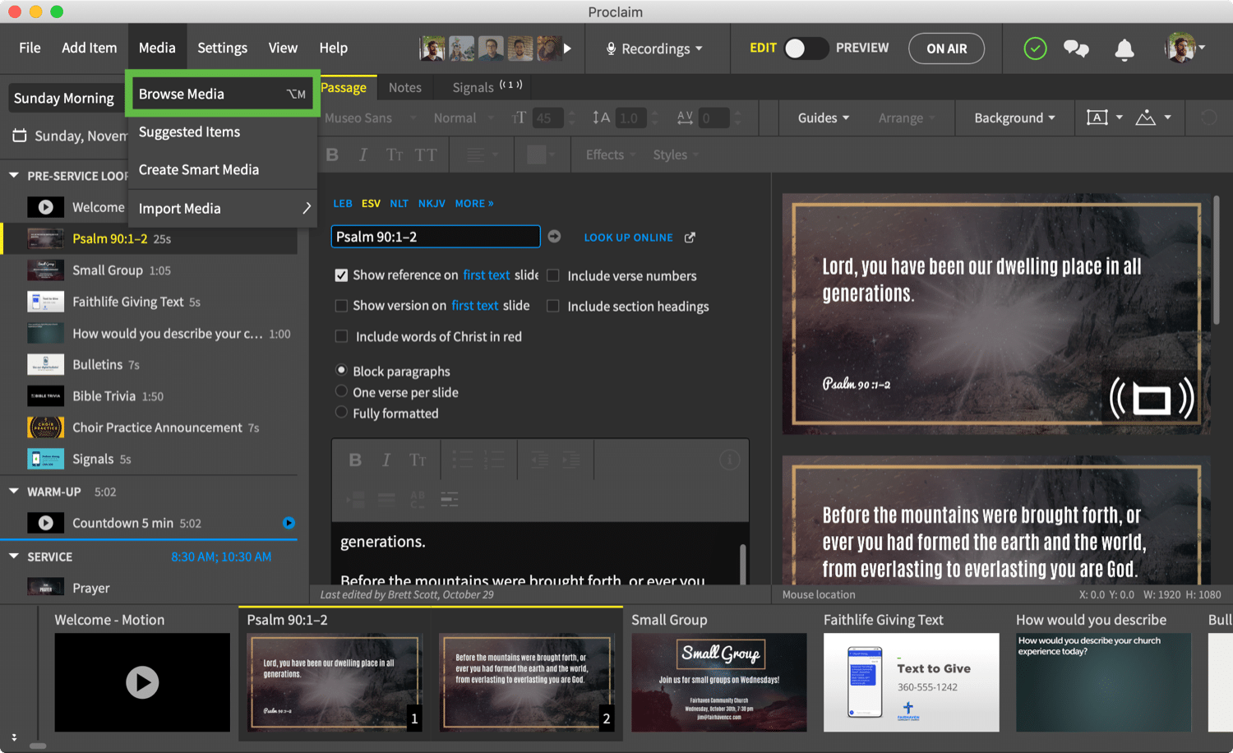Switch to the Signals tab
The image size is (1233, 753).
(x=487, y=87)
